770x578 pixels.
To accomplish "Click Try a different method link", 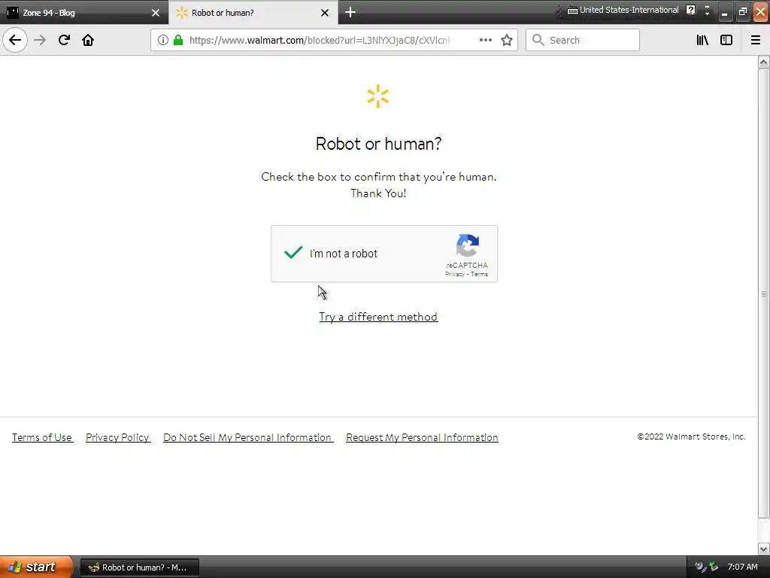I will [x=378, y=317].
